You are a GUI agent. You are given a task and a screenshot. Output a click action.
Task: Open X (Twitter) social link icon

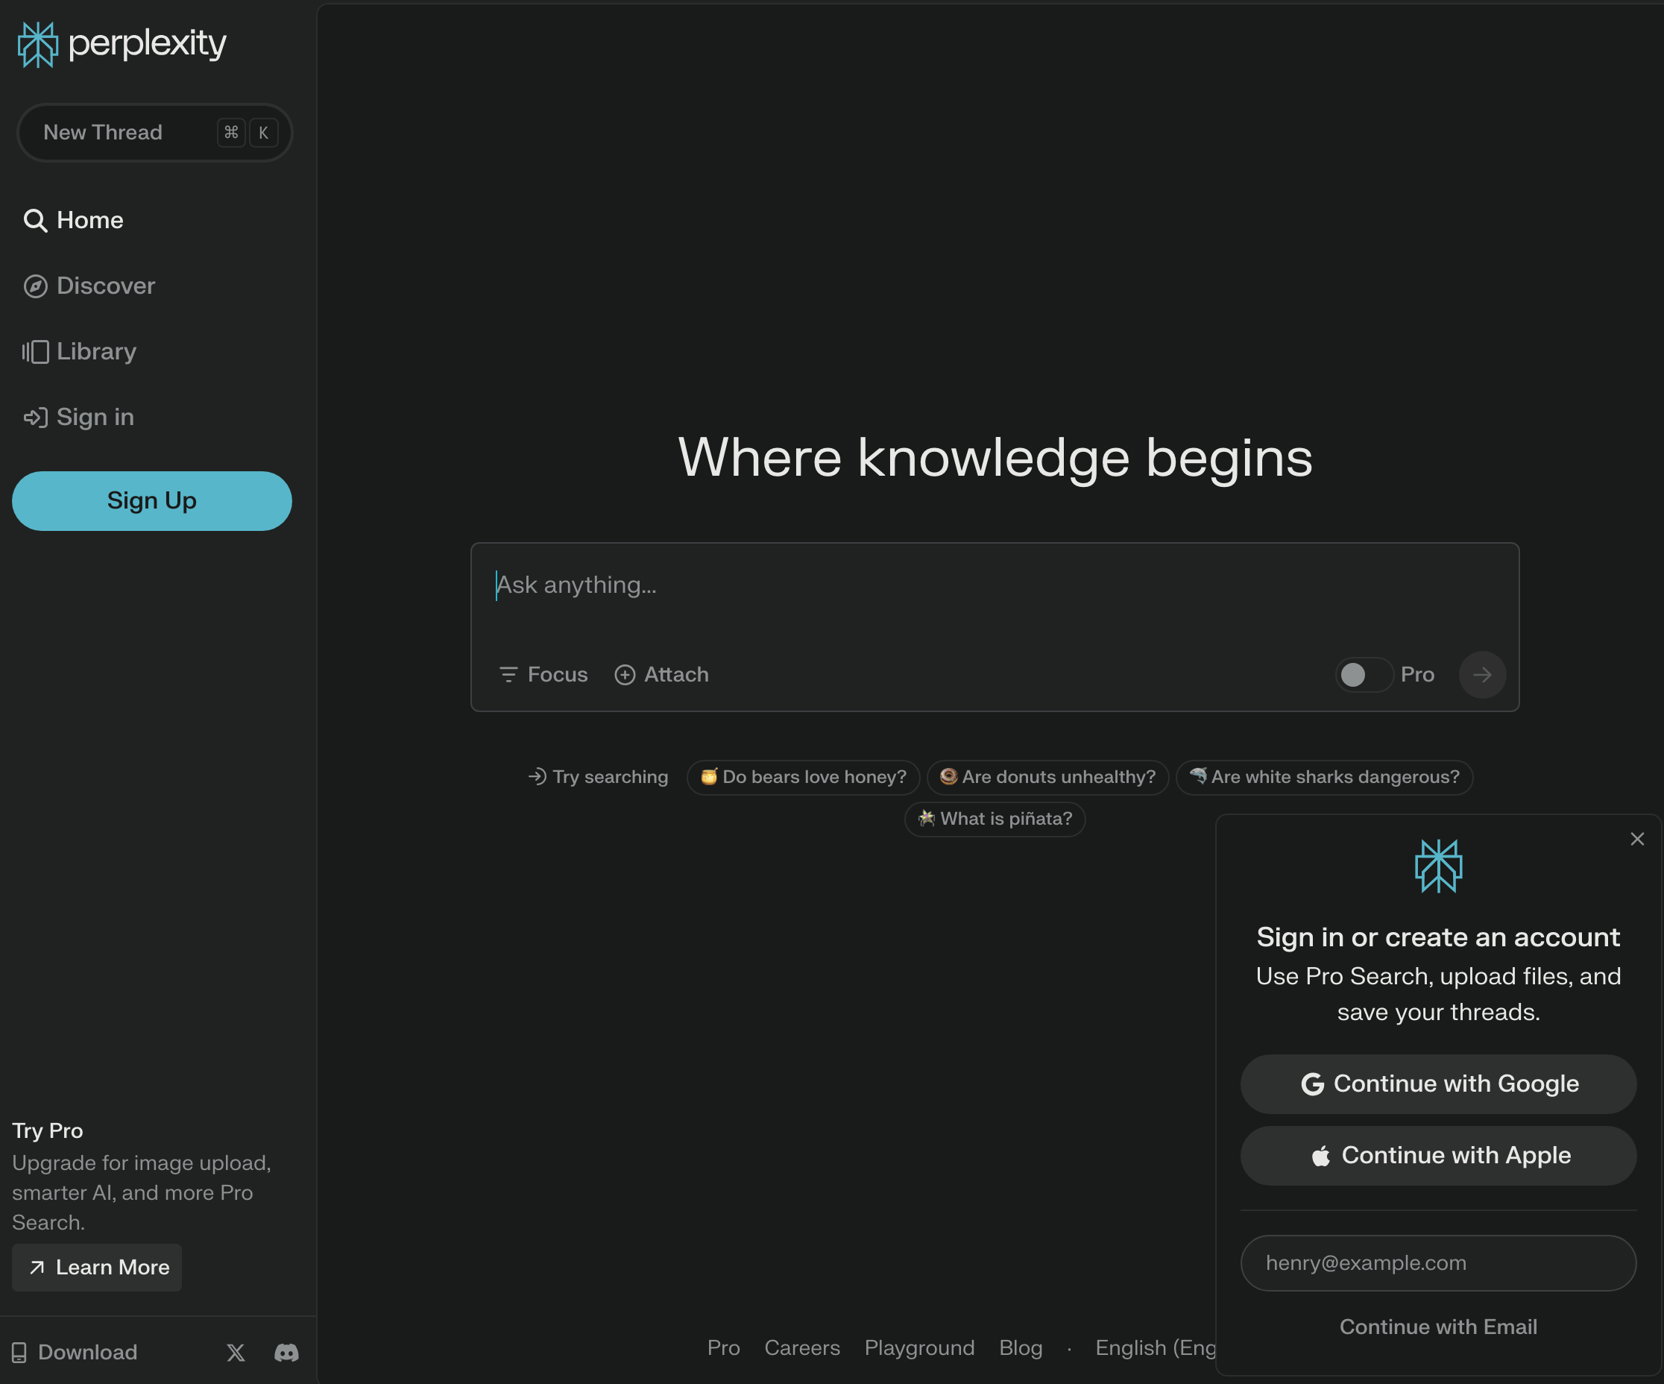tap(236, 1352)
